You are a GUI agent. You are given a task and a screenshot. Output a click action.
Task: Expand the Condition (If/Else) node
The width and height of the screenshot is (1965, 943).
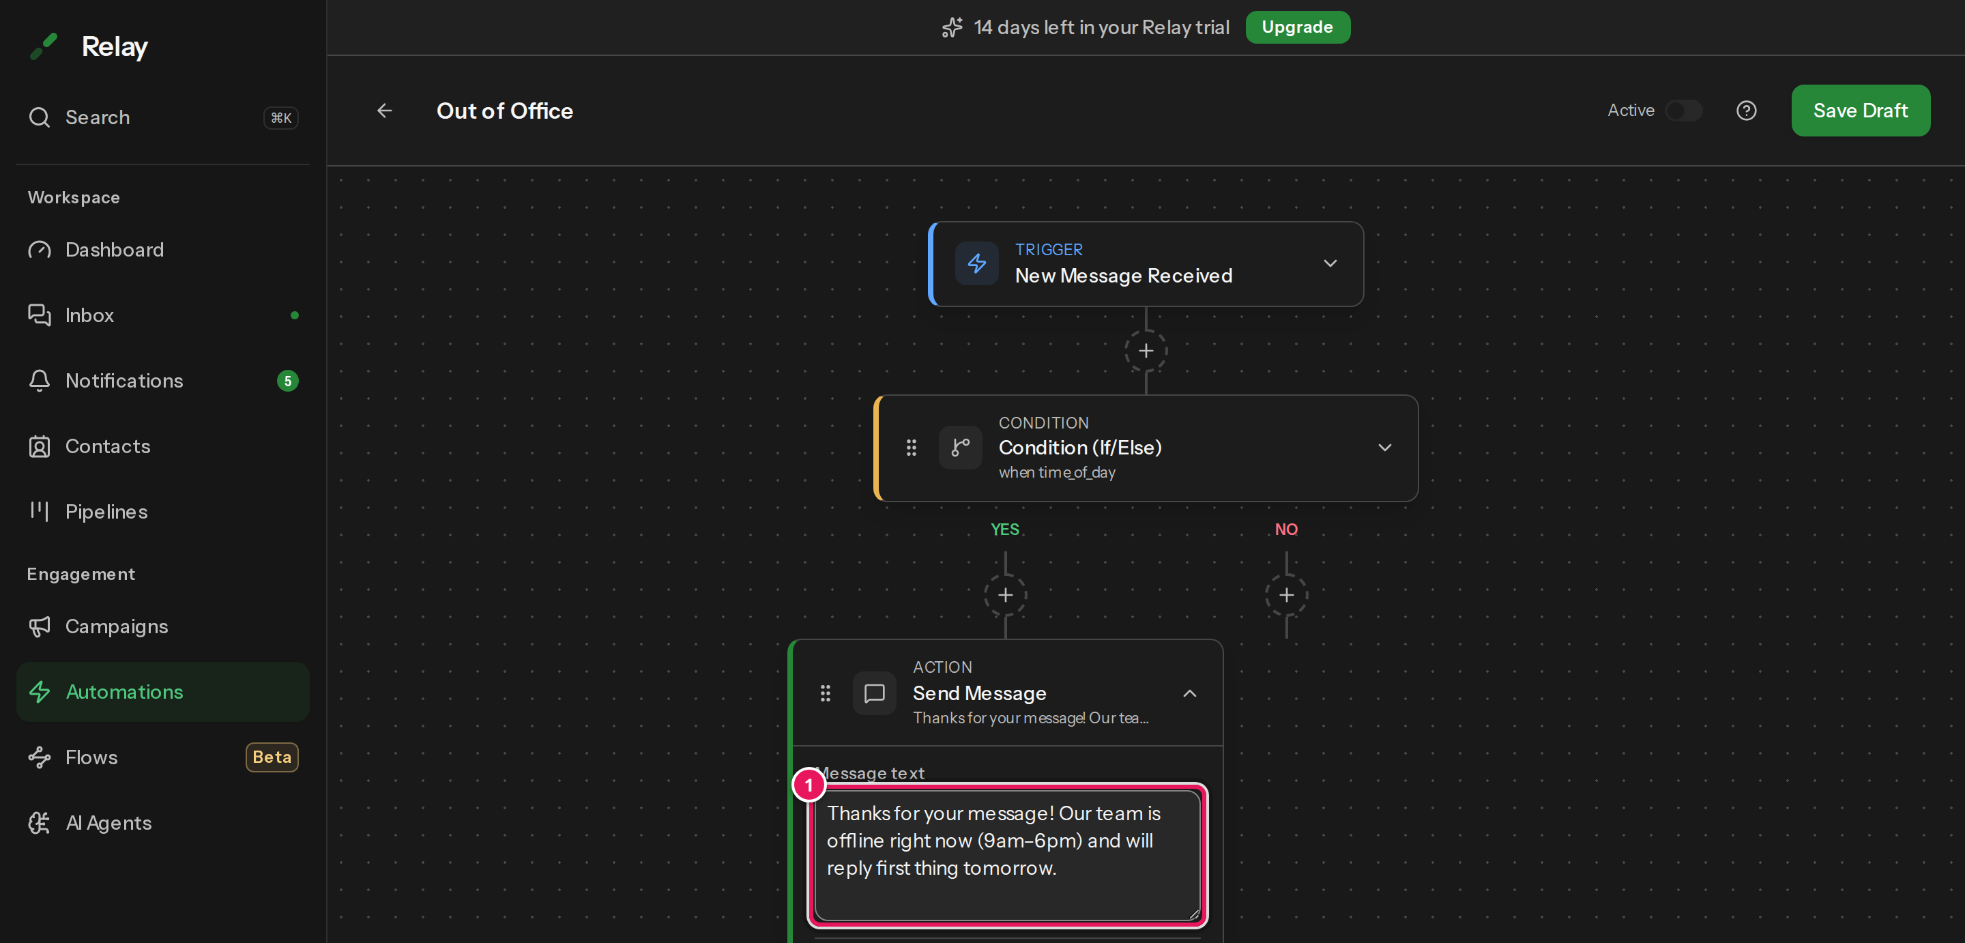[x=1385, y=448]
